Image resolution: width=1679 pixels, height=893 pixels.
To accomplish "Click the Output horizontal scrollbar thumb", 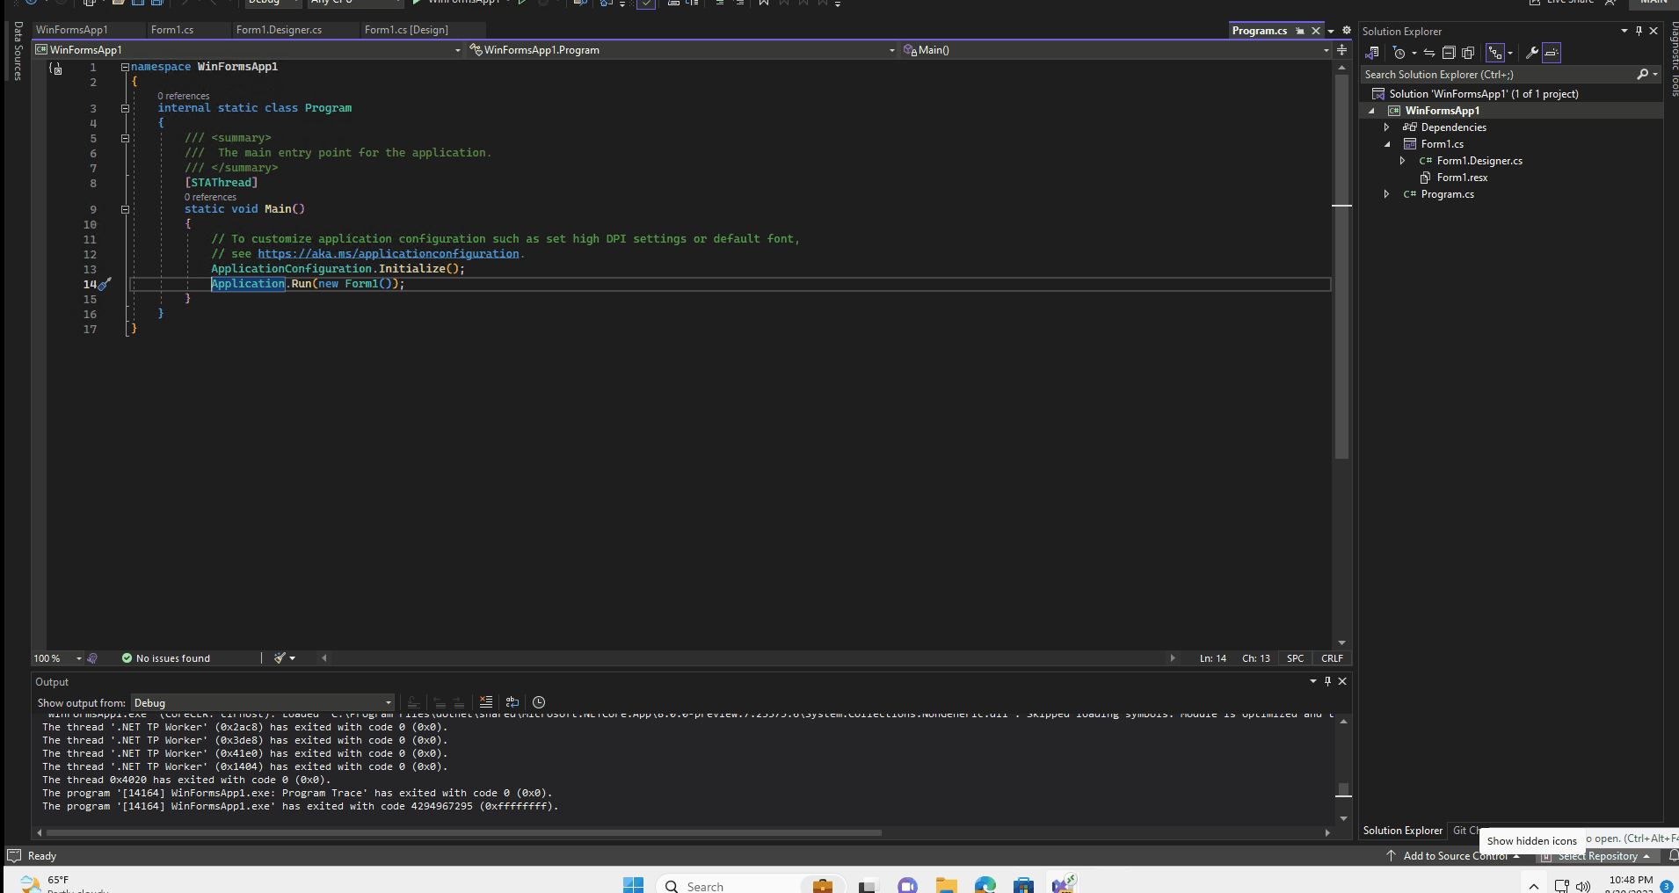I will (463, 832).
